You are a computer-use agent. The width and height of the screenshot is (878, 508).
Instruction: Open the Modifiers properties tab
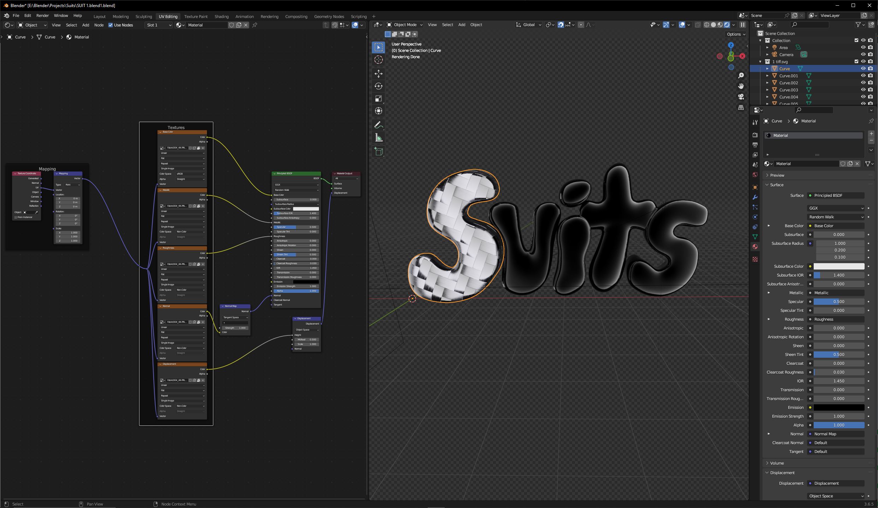pyautogui.click(x=755, y=197)
